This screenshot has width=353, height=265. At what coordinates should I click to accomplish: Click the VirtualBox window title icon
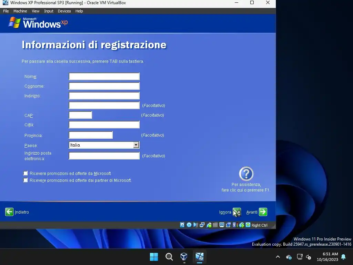pyautogui.click(x=5, y=3)
